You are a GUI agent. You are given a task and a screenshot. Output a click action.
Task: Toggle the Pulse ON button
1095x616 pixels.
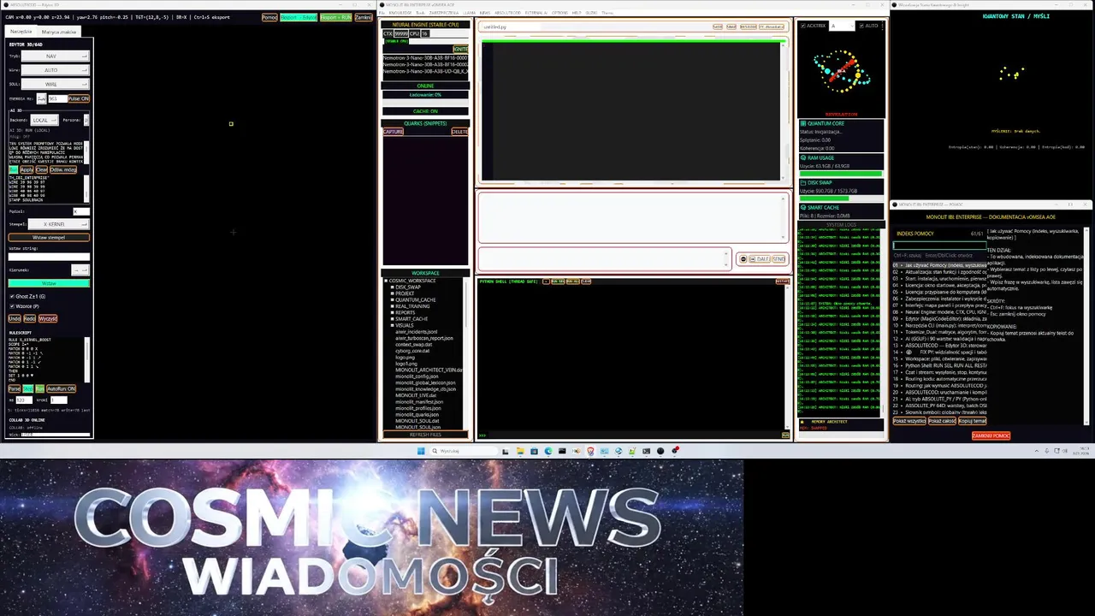click(79, 98)
